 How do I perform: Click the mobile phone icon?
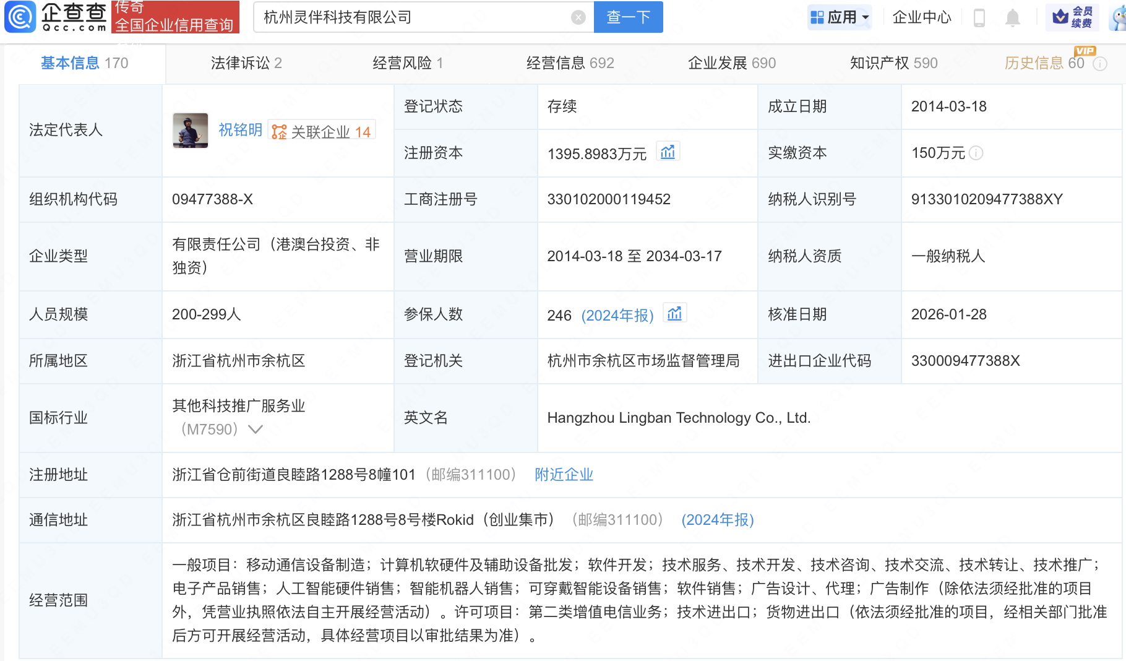click(x=979, y=18)
